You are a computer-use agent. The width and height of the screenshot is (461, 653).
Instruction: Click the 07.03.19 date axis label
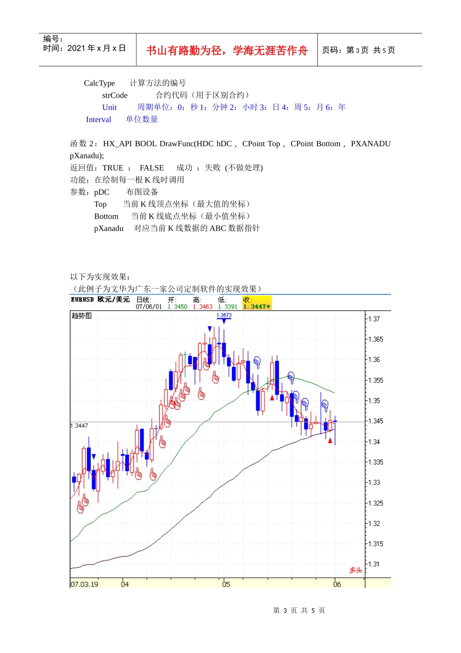pos(84,584)
